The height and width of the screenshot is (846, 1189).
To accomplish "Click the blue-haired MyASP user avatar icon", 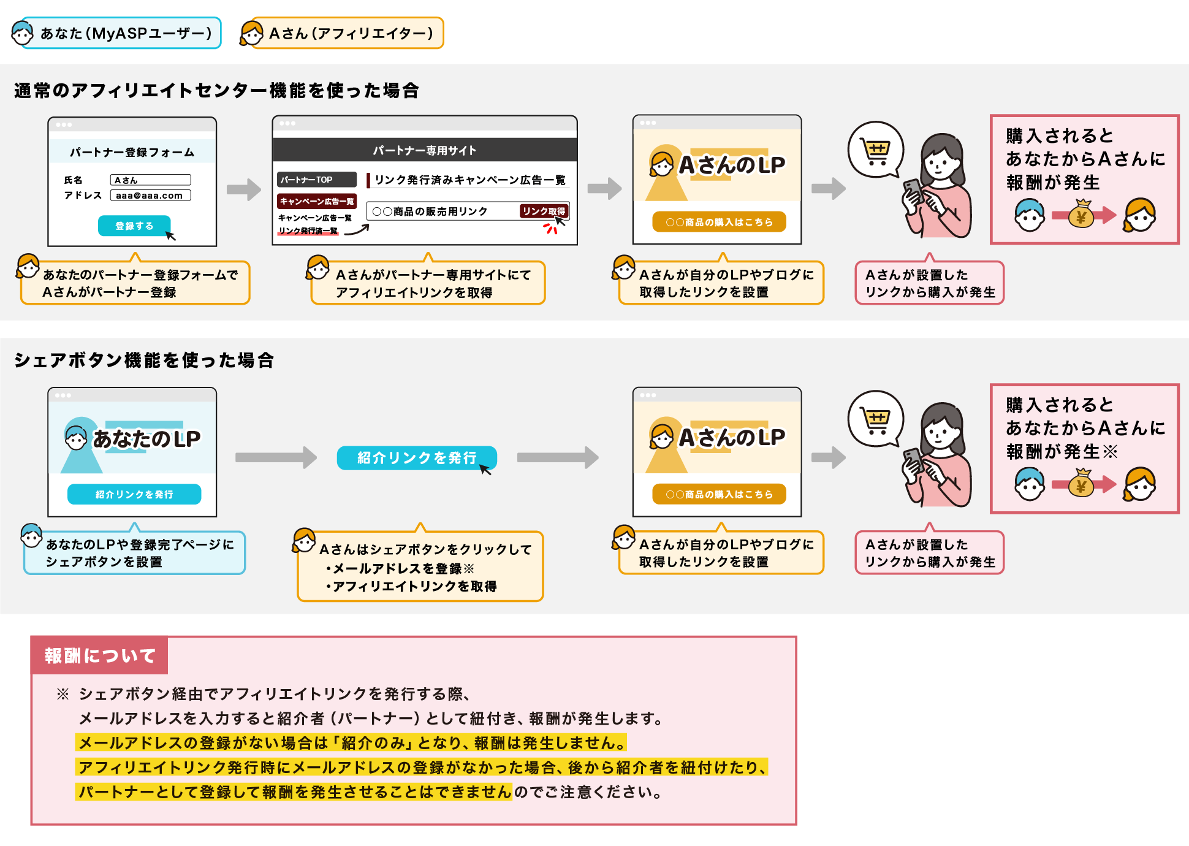I will pos(23,33).
